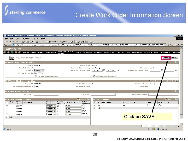Screen dimensions: 188x141
Task: Click the Mail toolbar icon
Action: coord(78,42)
